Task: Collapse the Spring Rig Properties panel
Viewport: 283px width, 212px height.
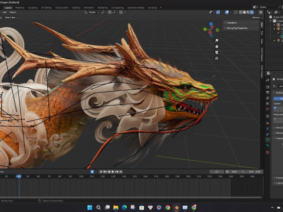Action: point(241,28)
